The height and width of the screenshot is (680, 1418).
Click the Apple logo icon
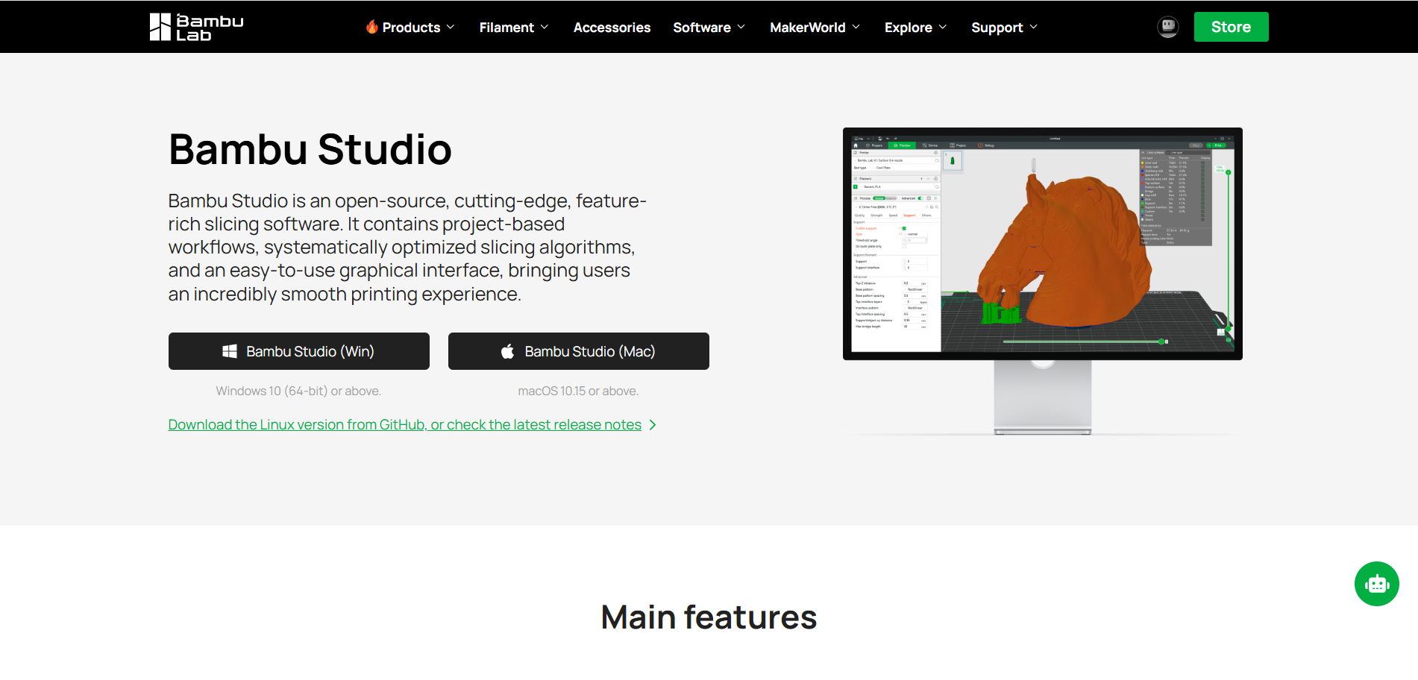coord(507,351)
